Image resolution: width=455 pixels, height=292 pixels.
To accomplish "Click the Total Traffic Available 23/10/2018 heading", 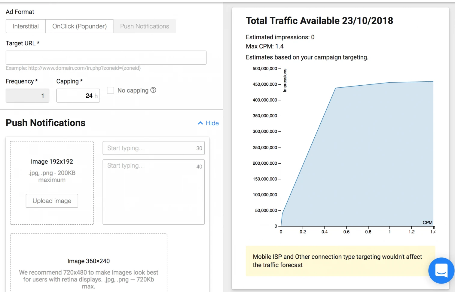I will tap(319, 21).
